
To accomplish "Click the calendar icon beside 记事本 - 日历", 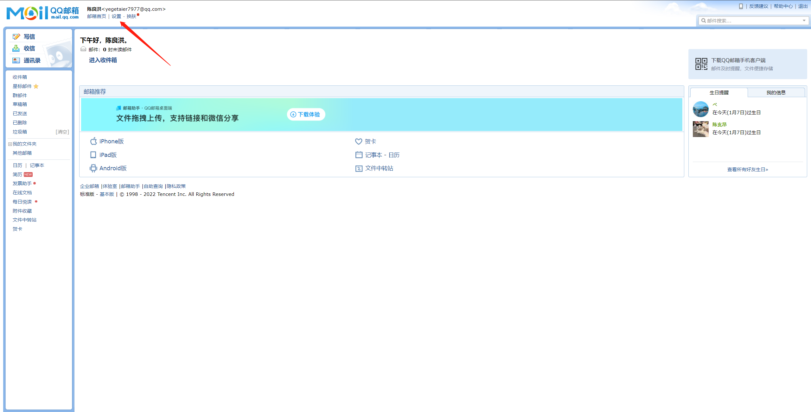I will [x=359, y=155].
